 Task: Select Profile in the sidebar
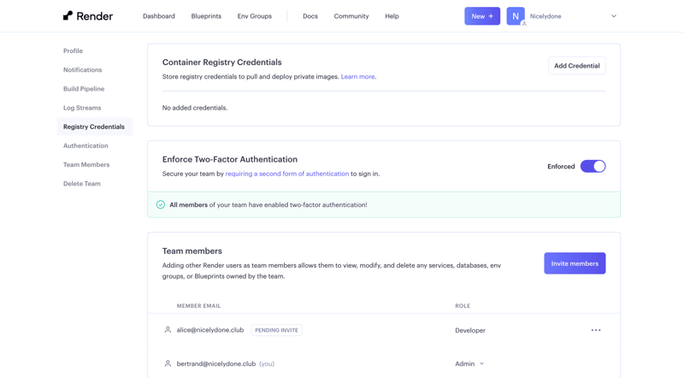(73, 50)
